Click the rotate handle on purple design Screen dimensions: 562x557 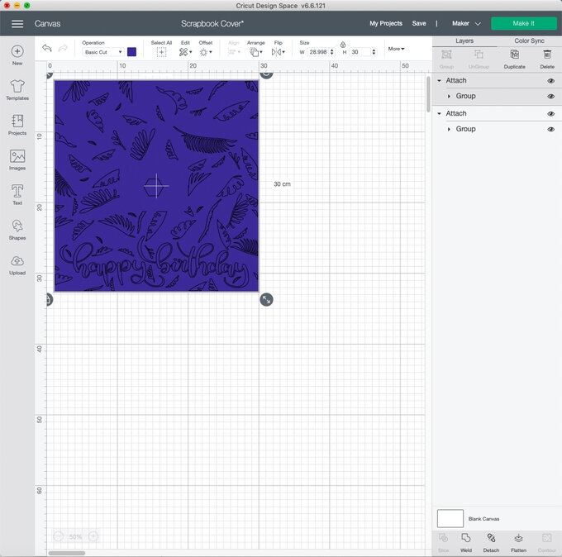(266, 74)
